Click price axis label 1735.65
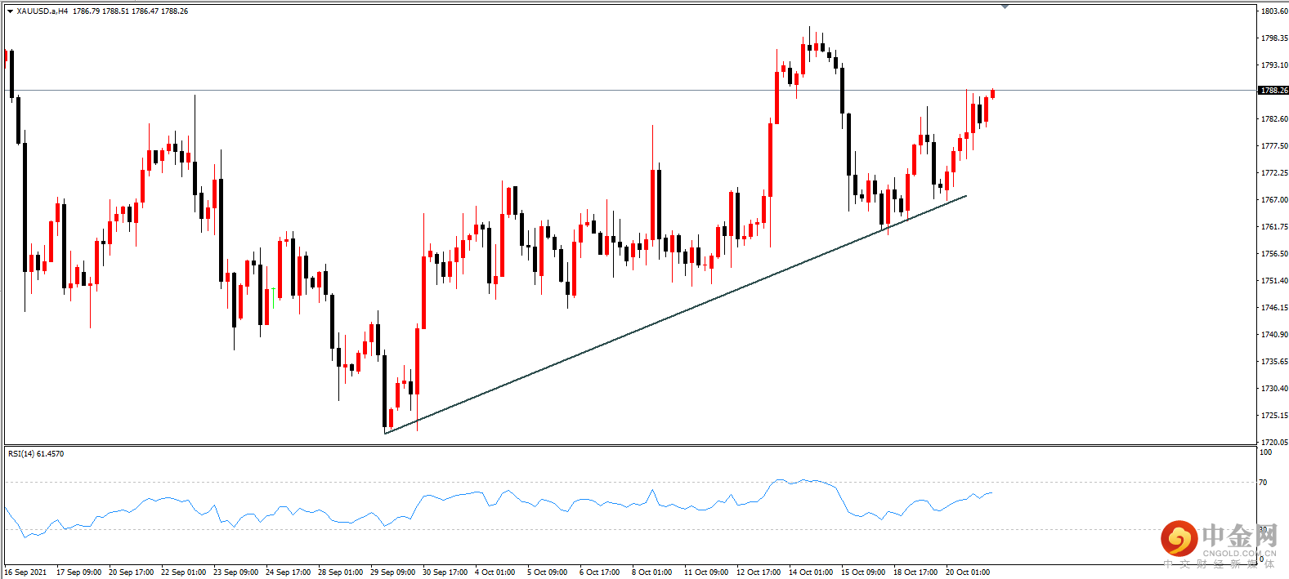 tap(1274, 362)
